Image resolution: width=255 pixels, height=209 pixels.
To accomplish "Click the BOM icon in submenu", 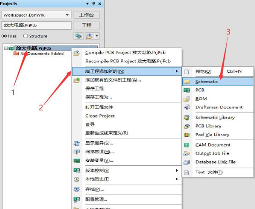I will pyautogui.click(x=186, y=99).
